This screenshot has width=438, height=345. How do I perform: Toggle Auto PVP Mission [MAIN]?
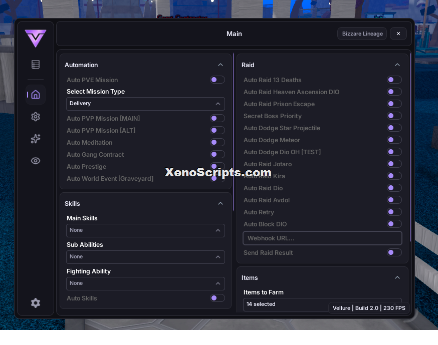[x=217, y=118]
